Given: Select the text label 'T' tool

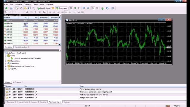Looking at the screenshot, I should [39, 12].
